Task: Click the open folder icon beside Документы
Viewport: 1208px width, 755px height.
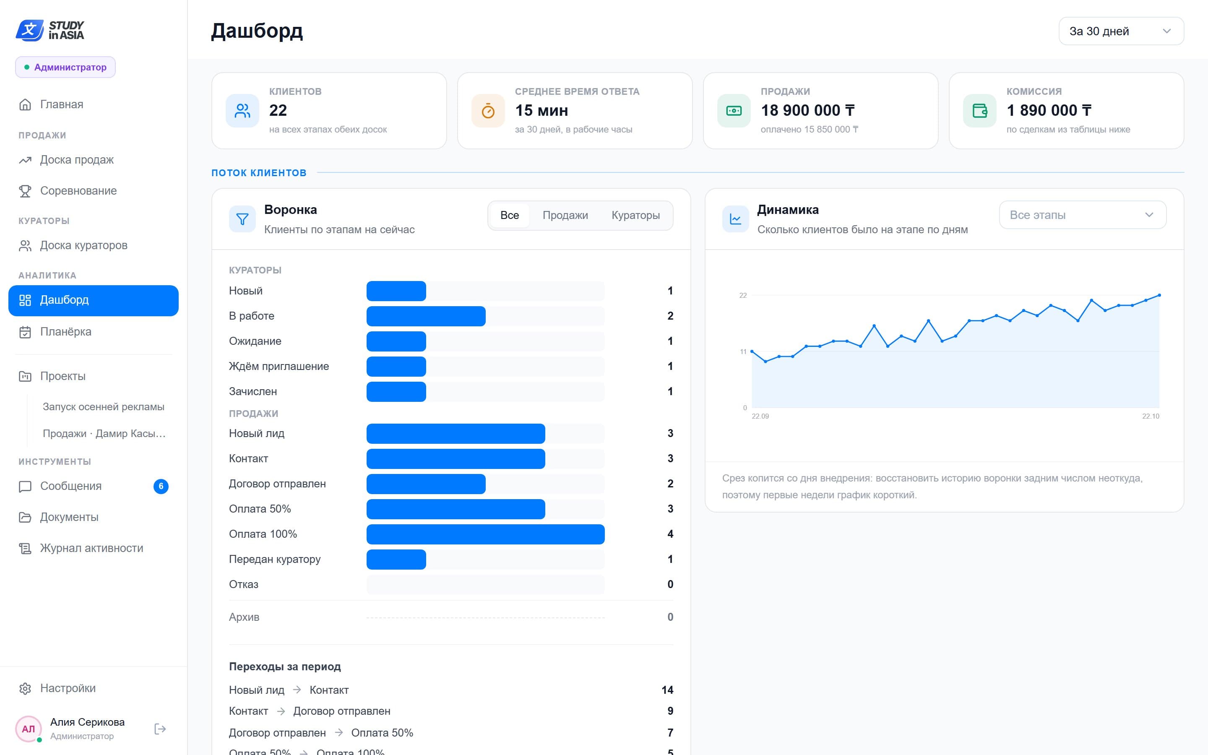Action: [25, 517]
